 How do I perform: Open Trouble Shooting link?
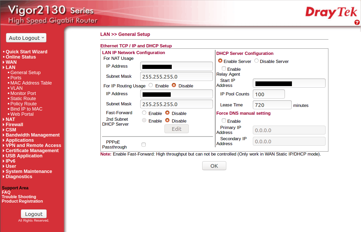pyautogui.click(x=19, y=197)
